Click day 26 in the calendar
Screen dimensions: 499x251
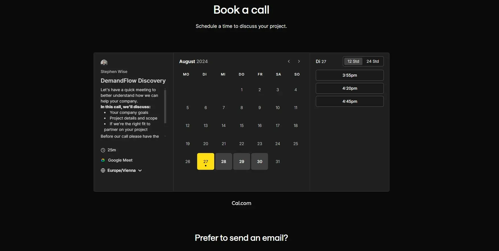coord(188,162)
